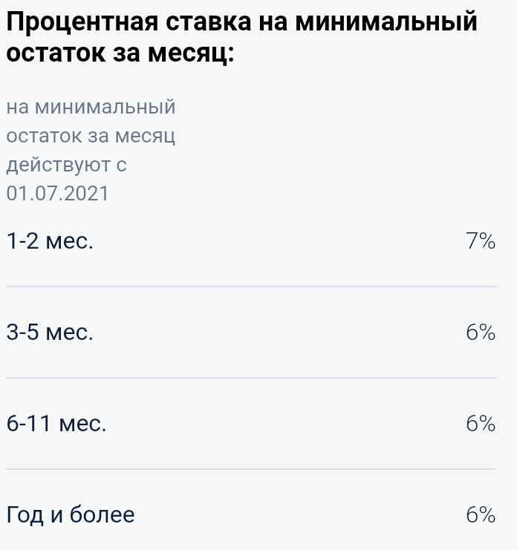Click the bold word 'остаток' in heading
The height and width of the screenshot is (550, 517).
point(56,53)
